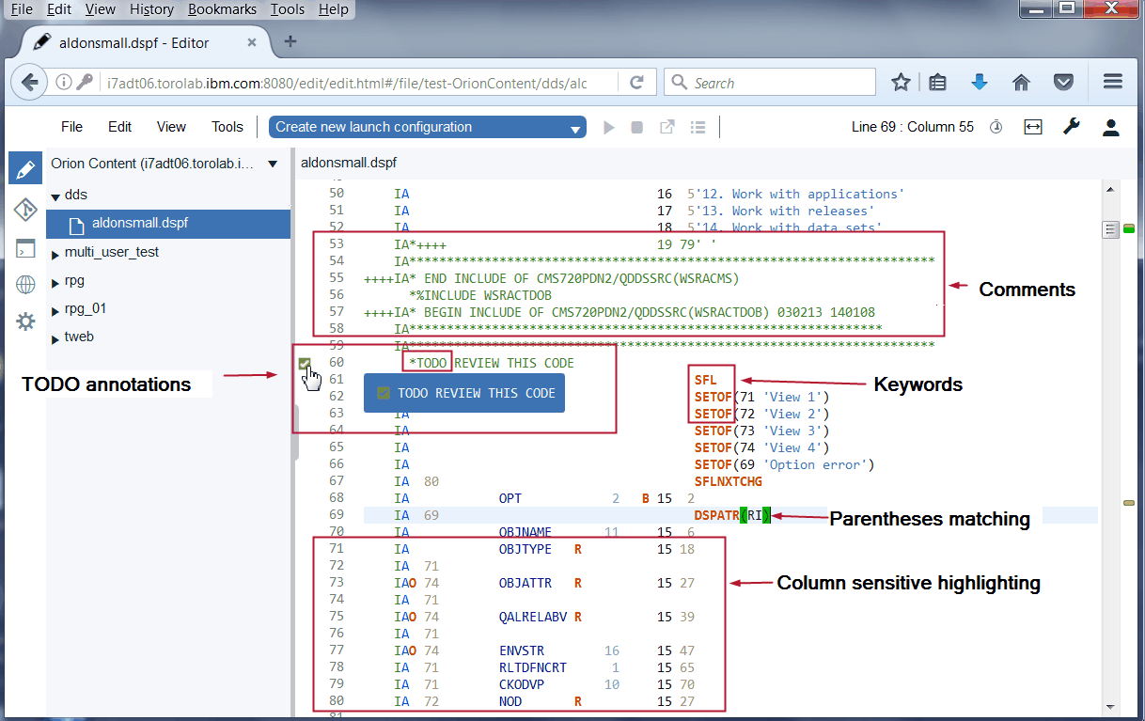Click the pencil Editor icon in sidebar

coord(25,169)
